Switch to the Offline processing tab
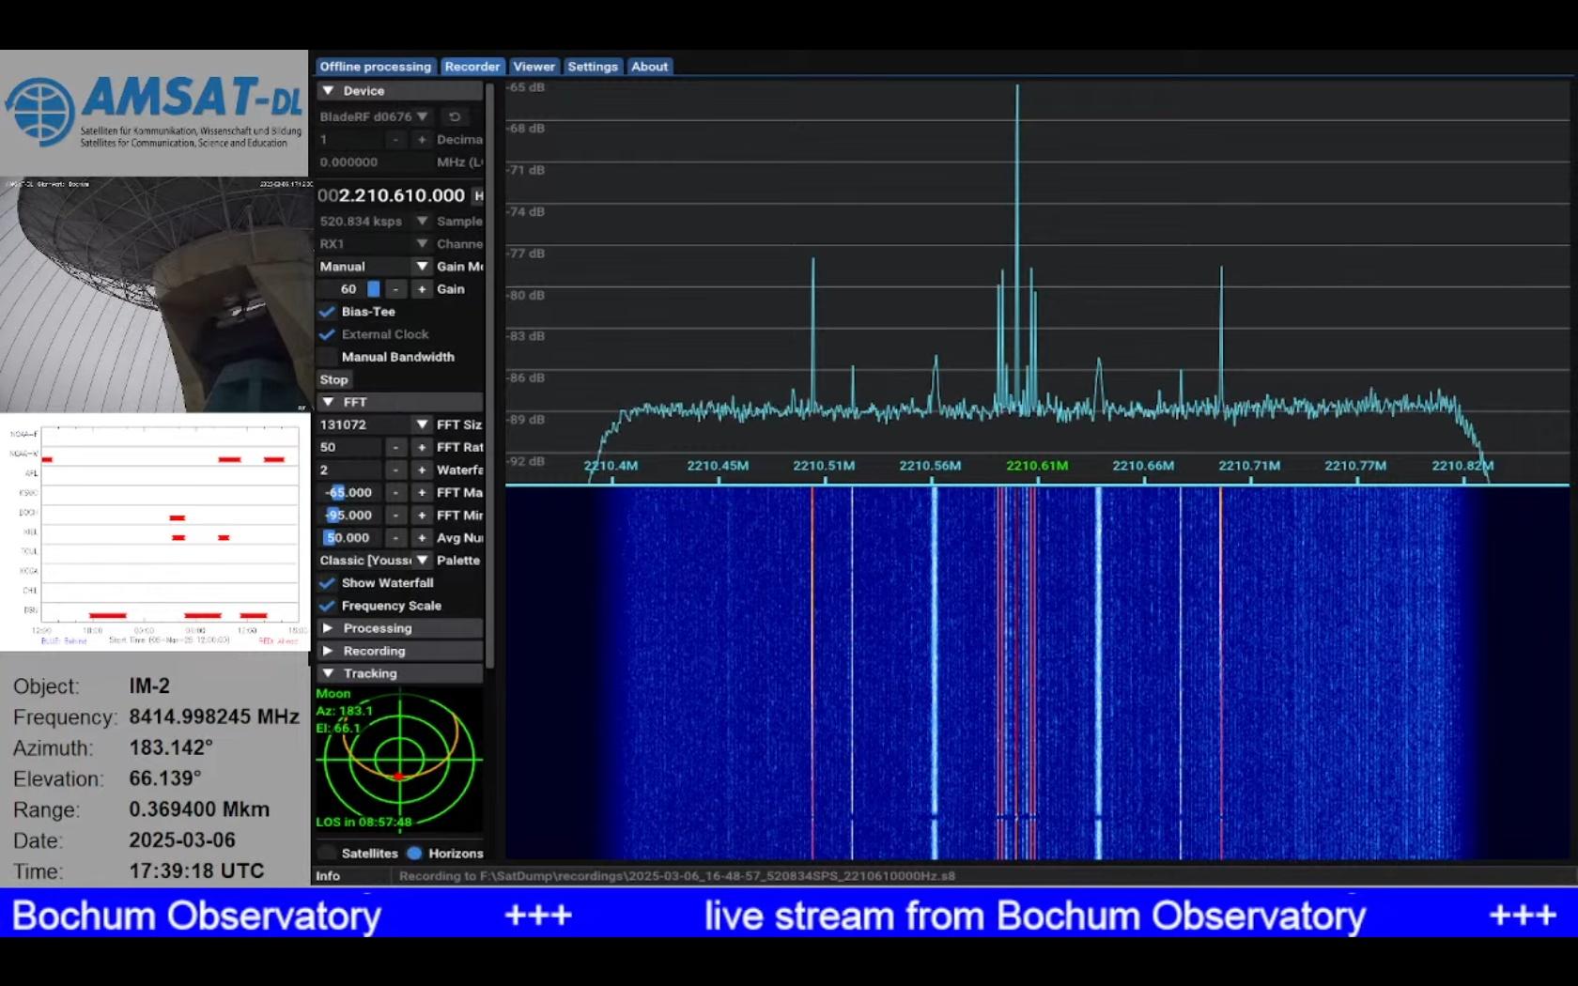 pos(375,67)
